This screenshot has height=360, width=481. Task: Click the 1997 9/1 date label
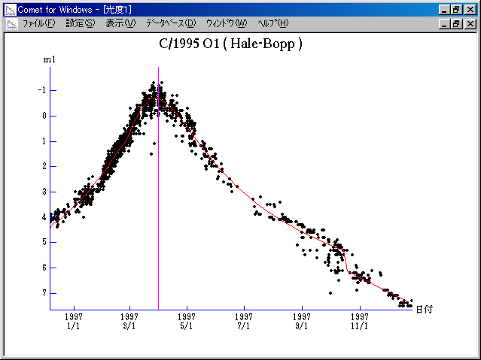(302, 321)
